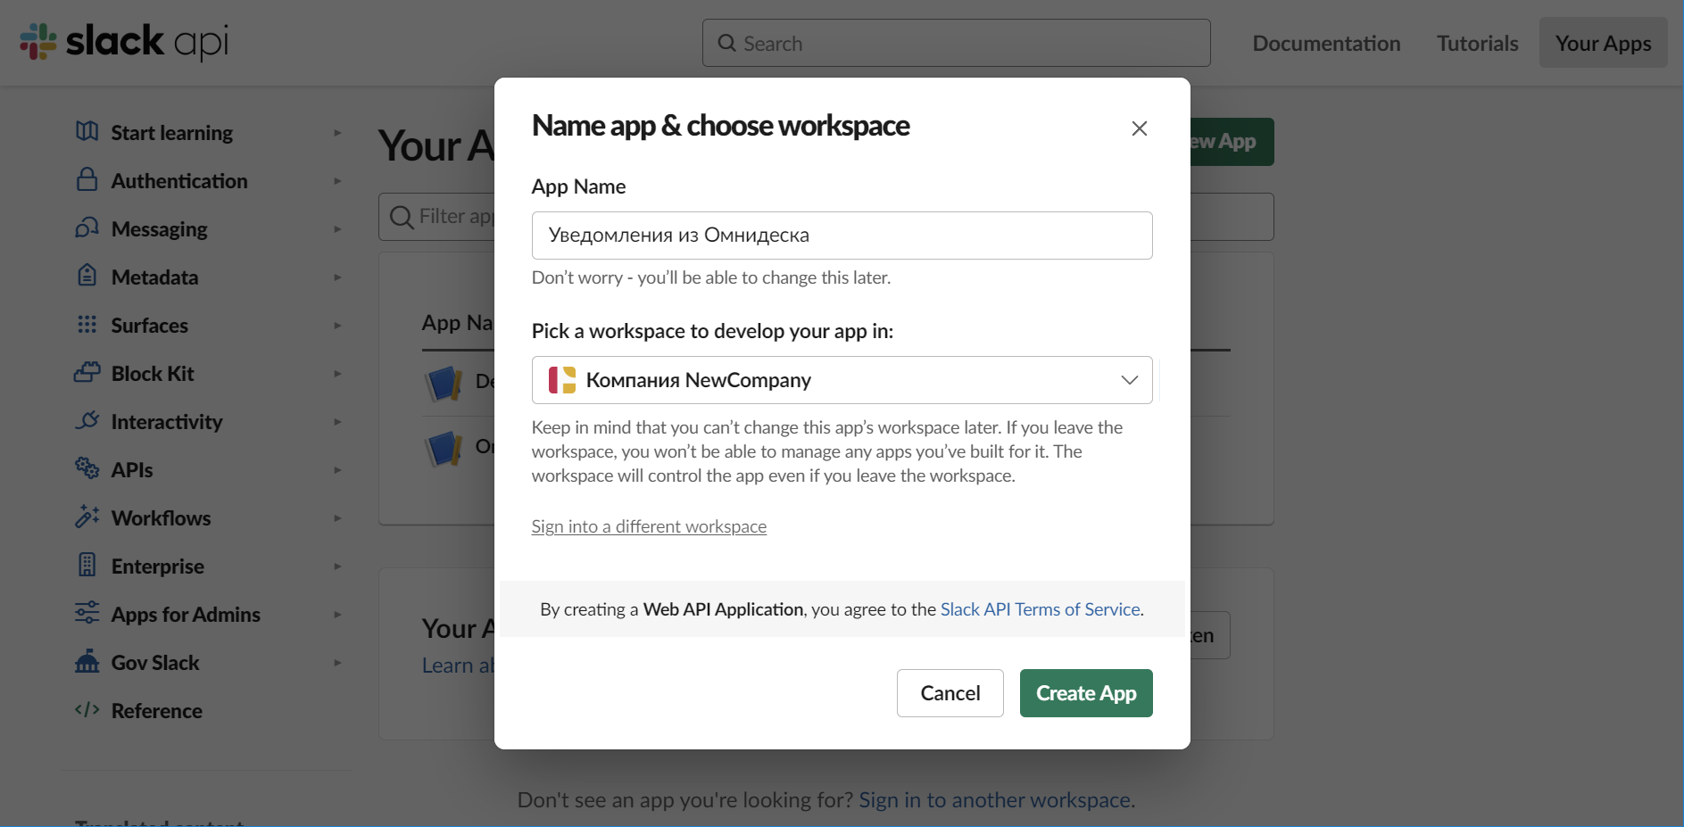Click Sign into a different workspace link

649,526
